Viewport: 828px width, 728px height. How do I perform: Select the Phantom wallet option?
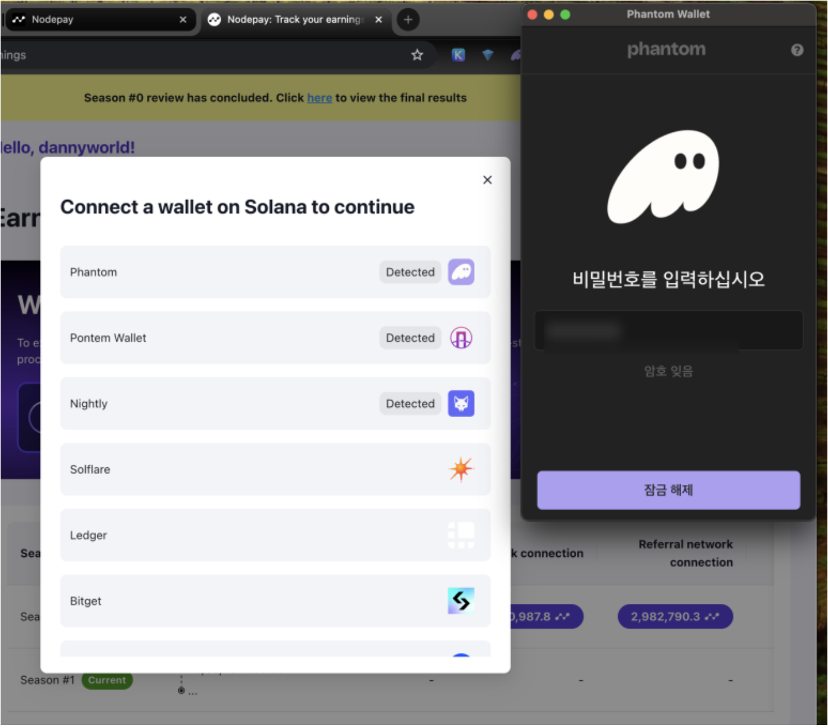pos(275,272)
